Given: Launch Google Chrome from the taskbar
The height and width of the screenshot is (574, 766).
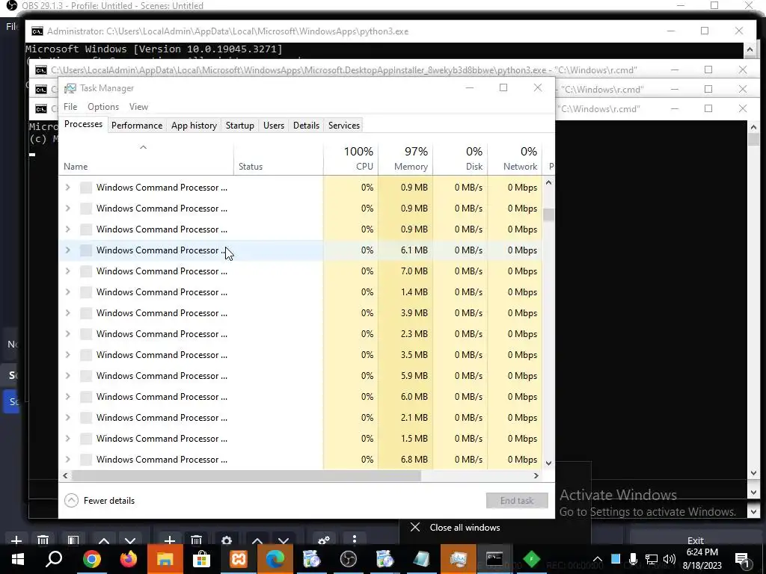Looking at the screenshot, I should 91,559.
